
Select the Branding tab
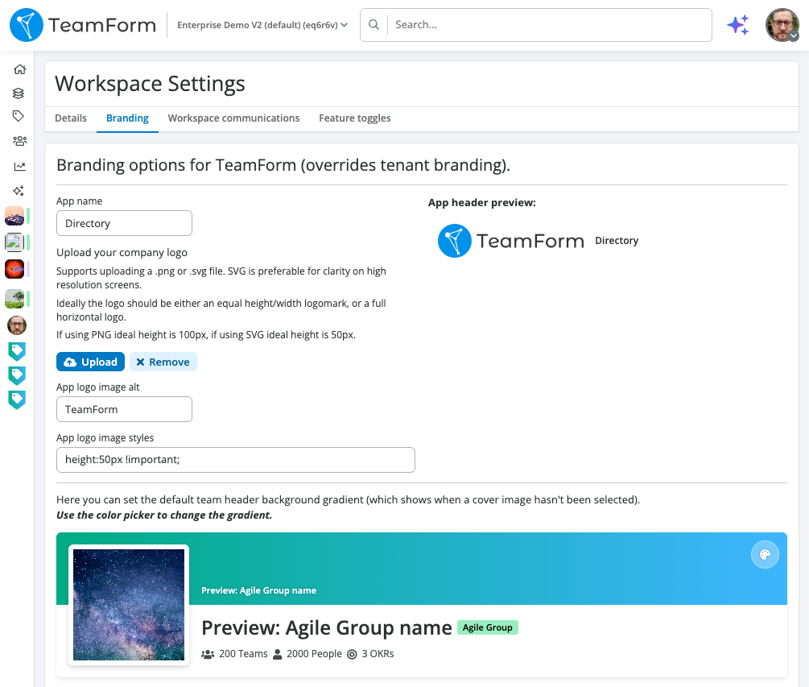pos(127,118)
